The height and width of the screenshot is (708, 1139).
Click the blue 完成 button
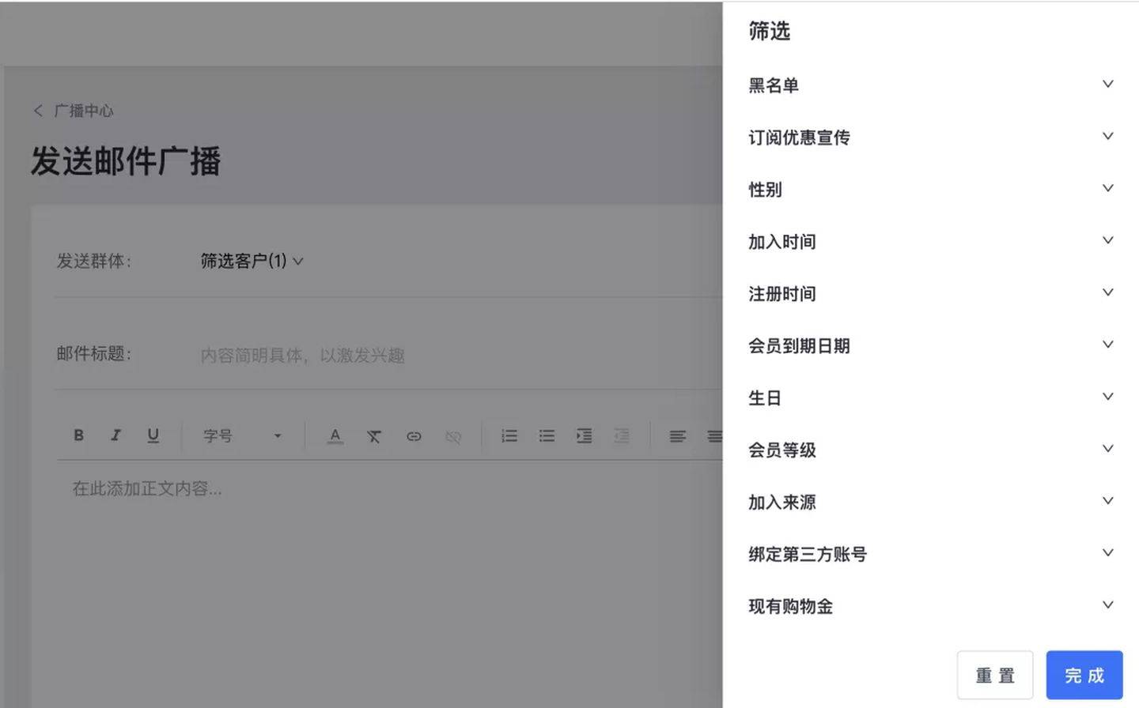coord(1084,676)
